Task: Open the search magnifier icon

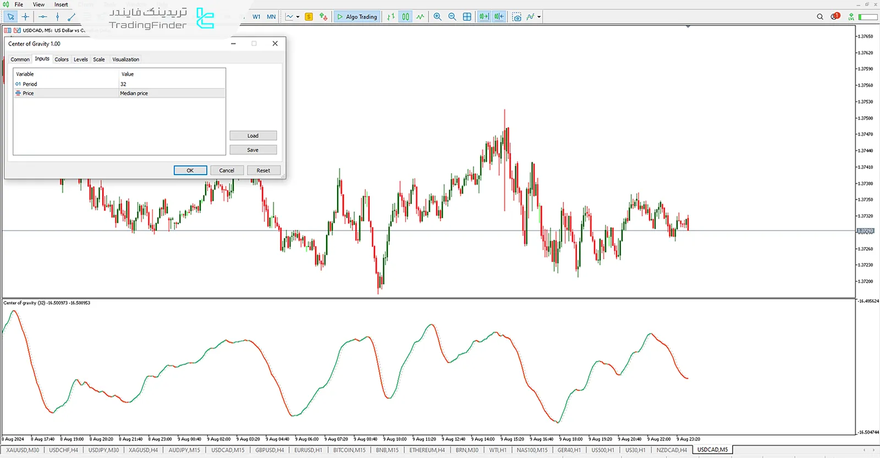Action: click(820, 17)
